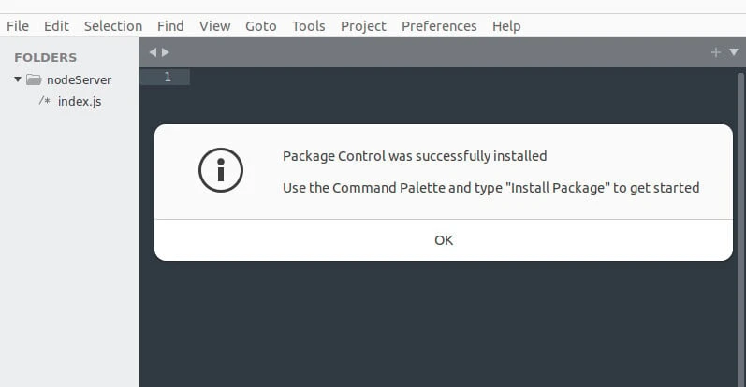
Task: Click the nodeServer folder icon
Action: pyautogui.click(x=34, y=80)
